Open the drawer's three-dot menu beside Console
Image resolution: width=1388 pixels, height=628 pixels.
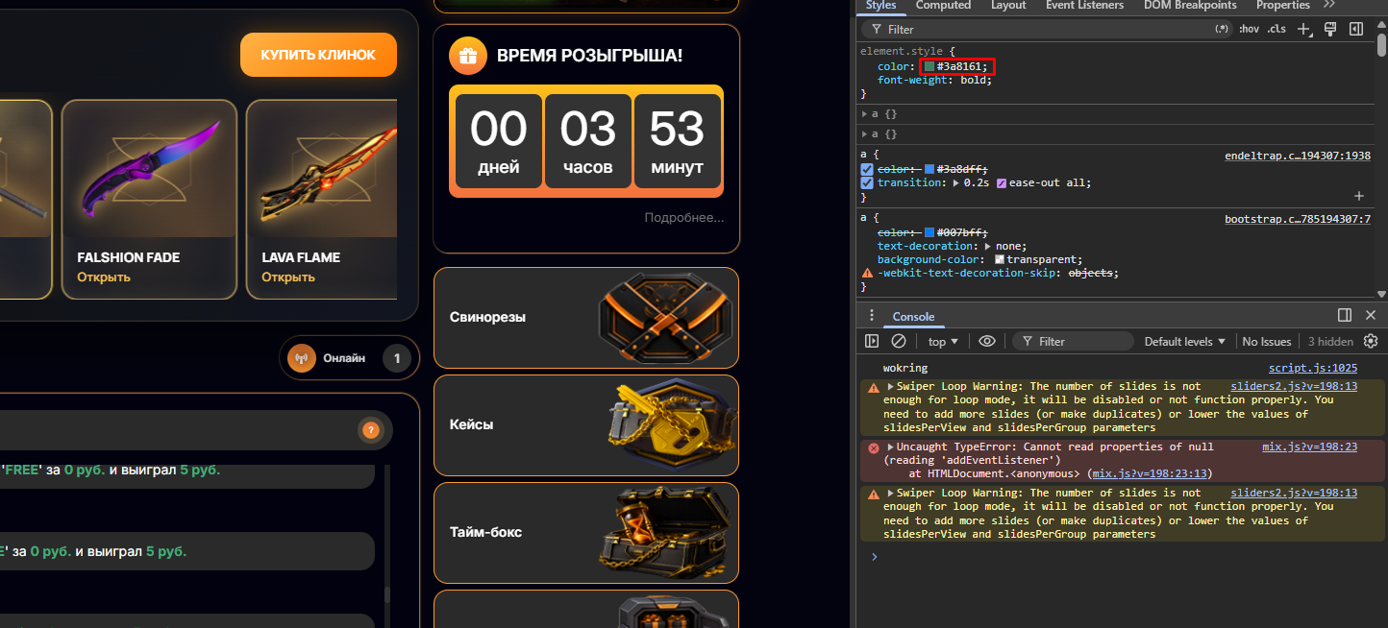tap(872, 315)
